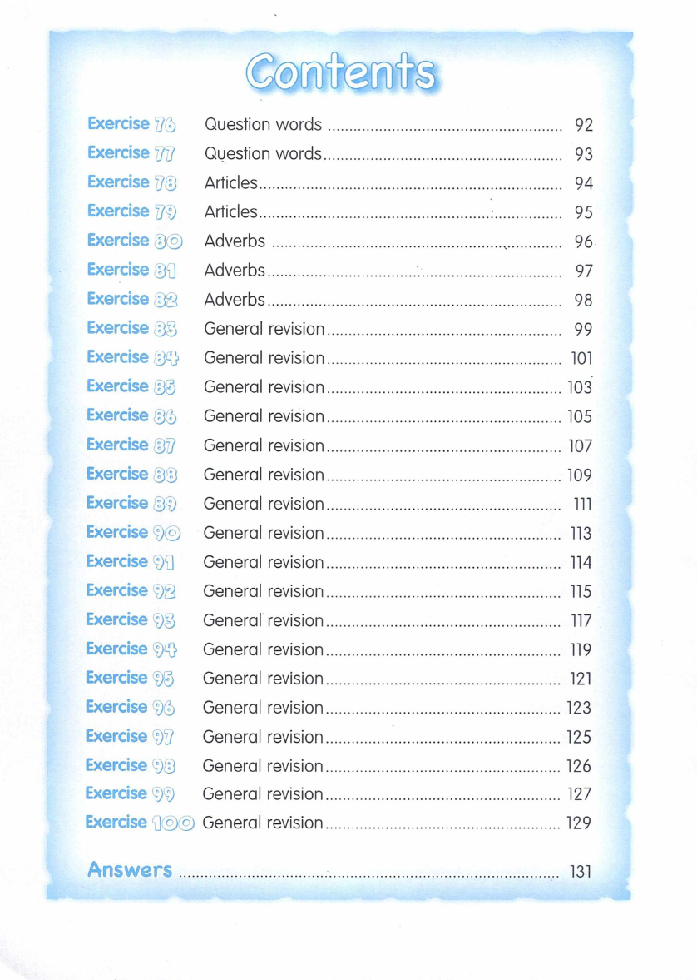Open the Exercise 100 label

pyautogui.click(x=140, y=823)
